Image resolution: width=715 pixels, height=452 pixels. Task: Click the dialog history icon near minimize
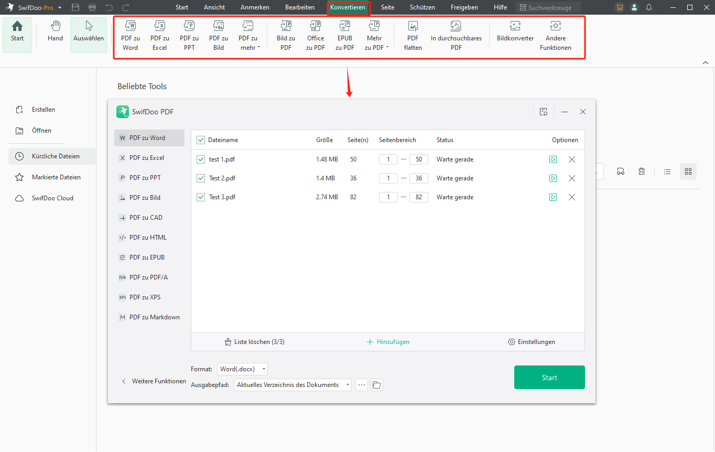pyautogui.click(x=544, y=112)
